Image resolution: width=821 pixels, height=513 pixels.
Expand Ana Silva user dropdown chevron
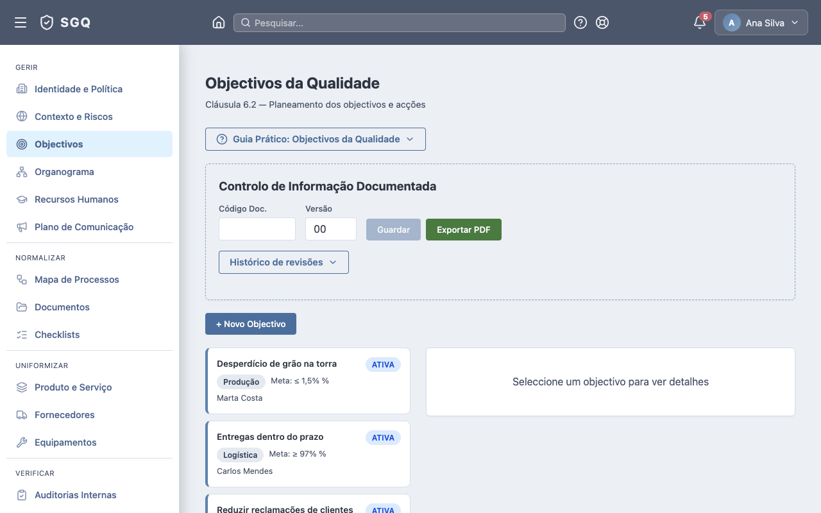[795, 22]
